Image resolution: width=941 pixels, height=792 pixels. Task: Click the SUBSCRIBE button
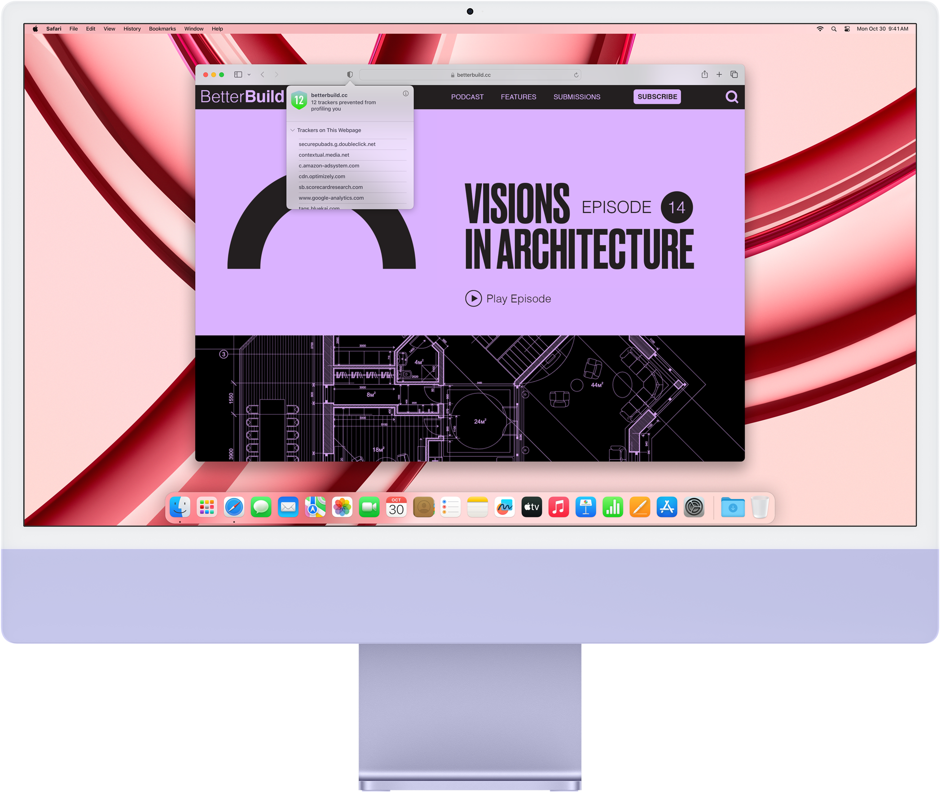[657, 97]
